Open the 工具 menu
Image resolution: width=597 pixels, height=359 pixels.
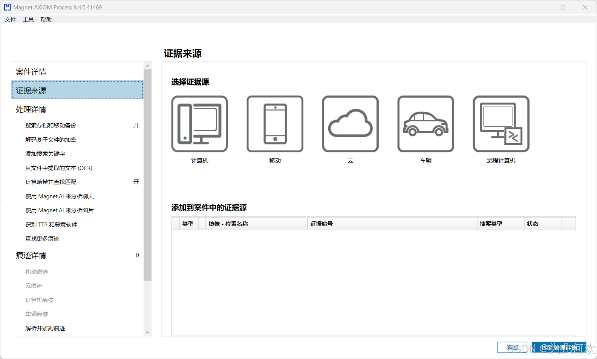point(28,20)
